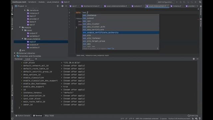
Task: Select outputs.tf under usual_instance folder
Action: pos(34,45)
